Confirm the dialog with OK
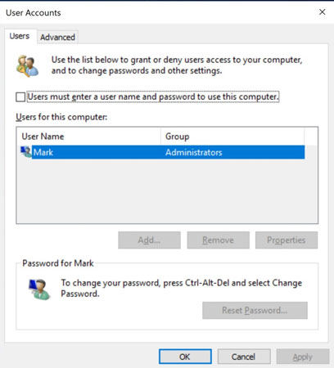334x368 pixels. point(185,357)
